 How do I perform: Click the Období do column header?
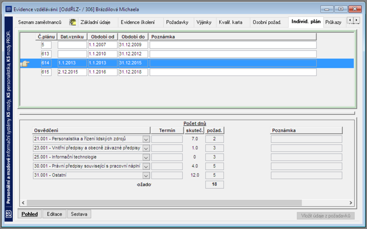(133, 37)
